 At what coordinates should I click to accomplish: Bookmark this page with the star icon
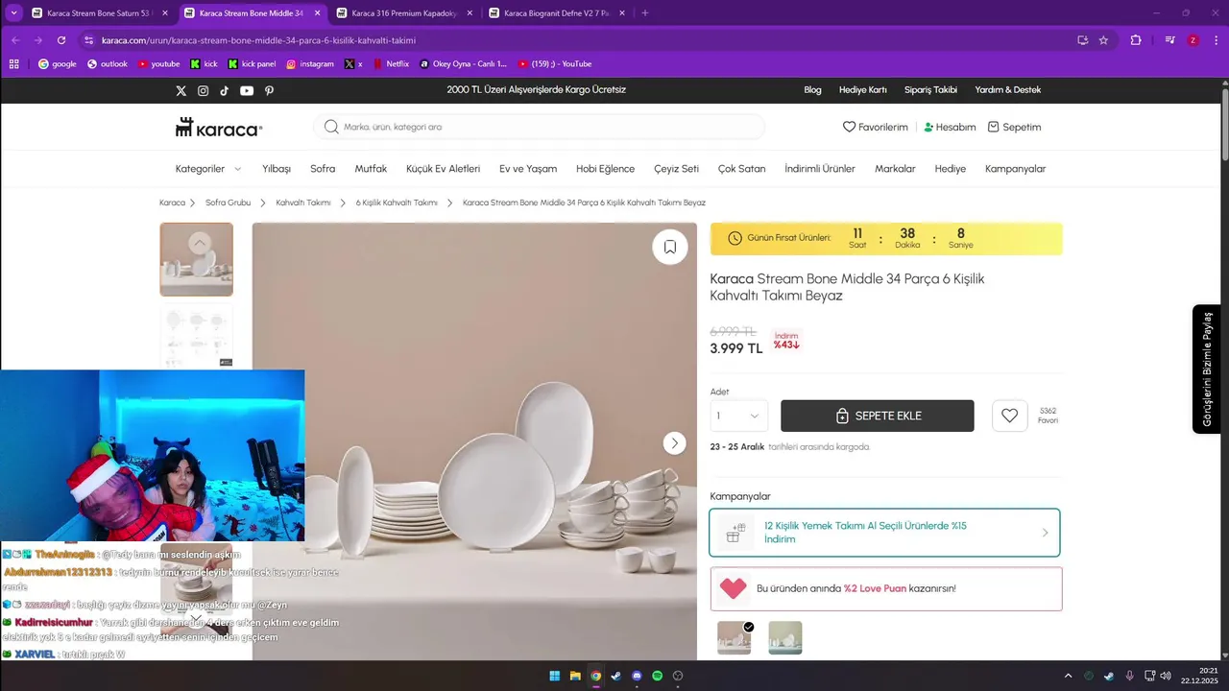click(x=1104, y=40)
